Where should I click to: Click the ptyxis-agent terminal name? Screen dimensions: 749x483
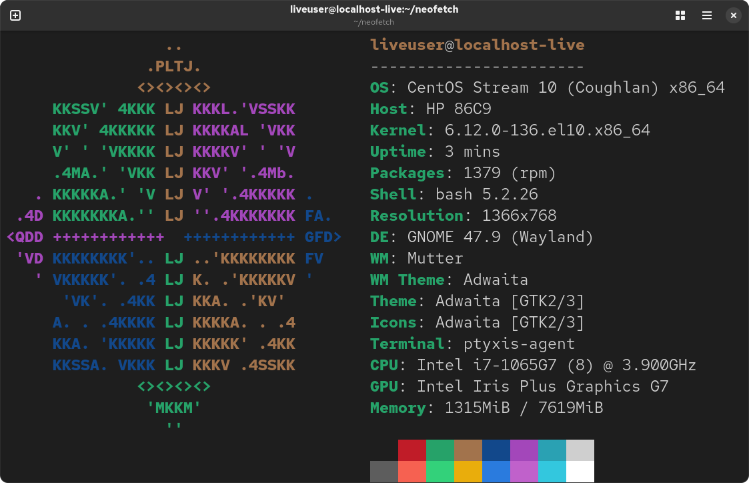pos(519,344)
